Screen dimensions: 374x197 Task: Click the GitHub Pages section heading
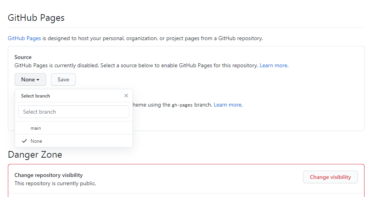click(36, 18)
